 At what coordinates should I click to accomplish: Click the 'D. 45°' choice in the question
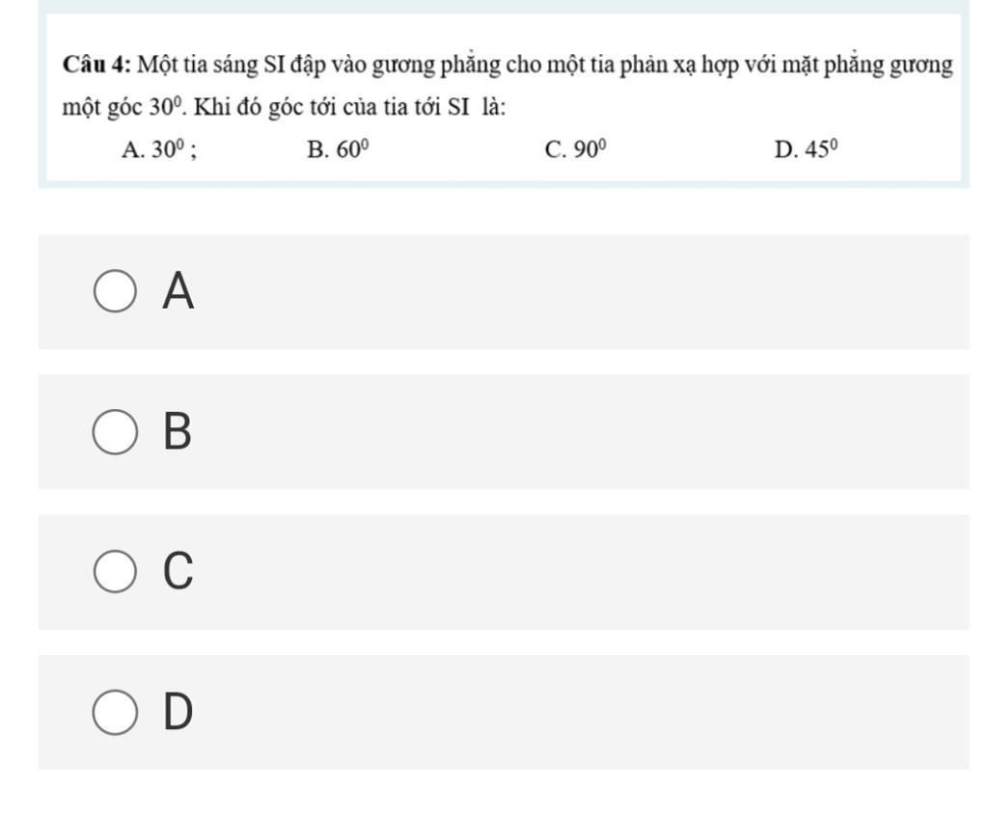[807, 150]
